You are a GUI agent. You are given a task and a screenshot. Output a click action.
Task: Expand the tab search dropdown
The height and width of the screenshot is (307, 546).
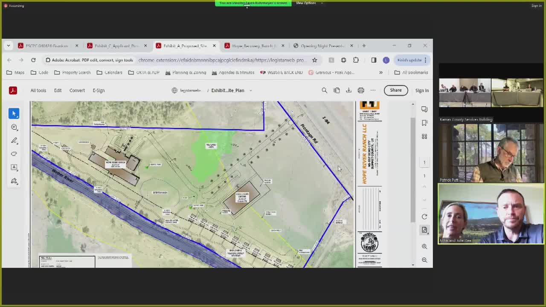[8, 46]
